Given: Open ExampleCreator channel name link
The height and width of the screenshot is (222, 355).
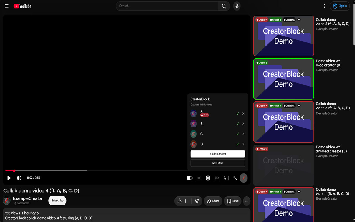Looking at the screenshot, I should (x=28, y=198).
